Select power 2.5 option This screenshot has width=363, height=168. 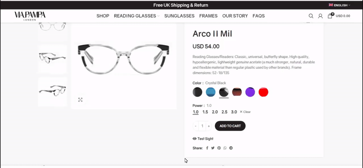click(224, 112)
